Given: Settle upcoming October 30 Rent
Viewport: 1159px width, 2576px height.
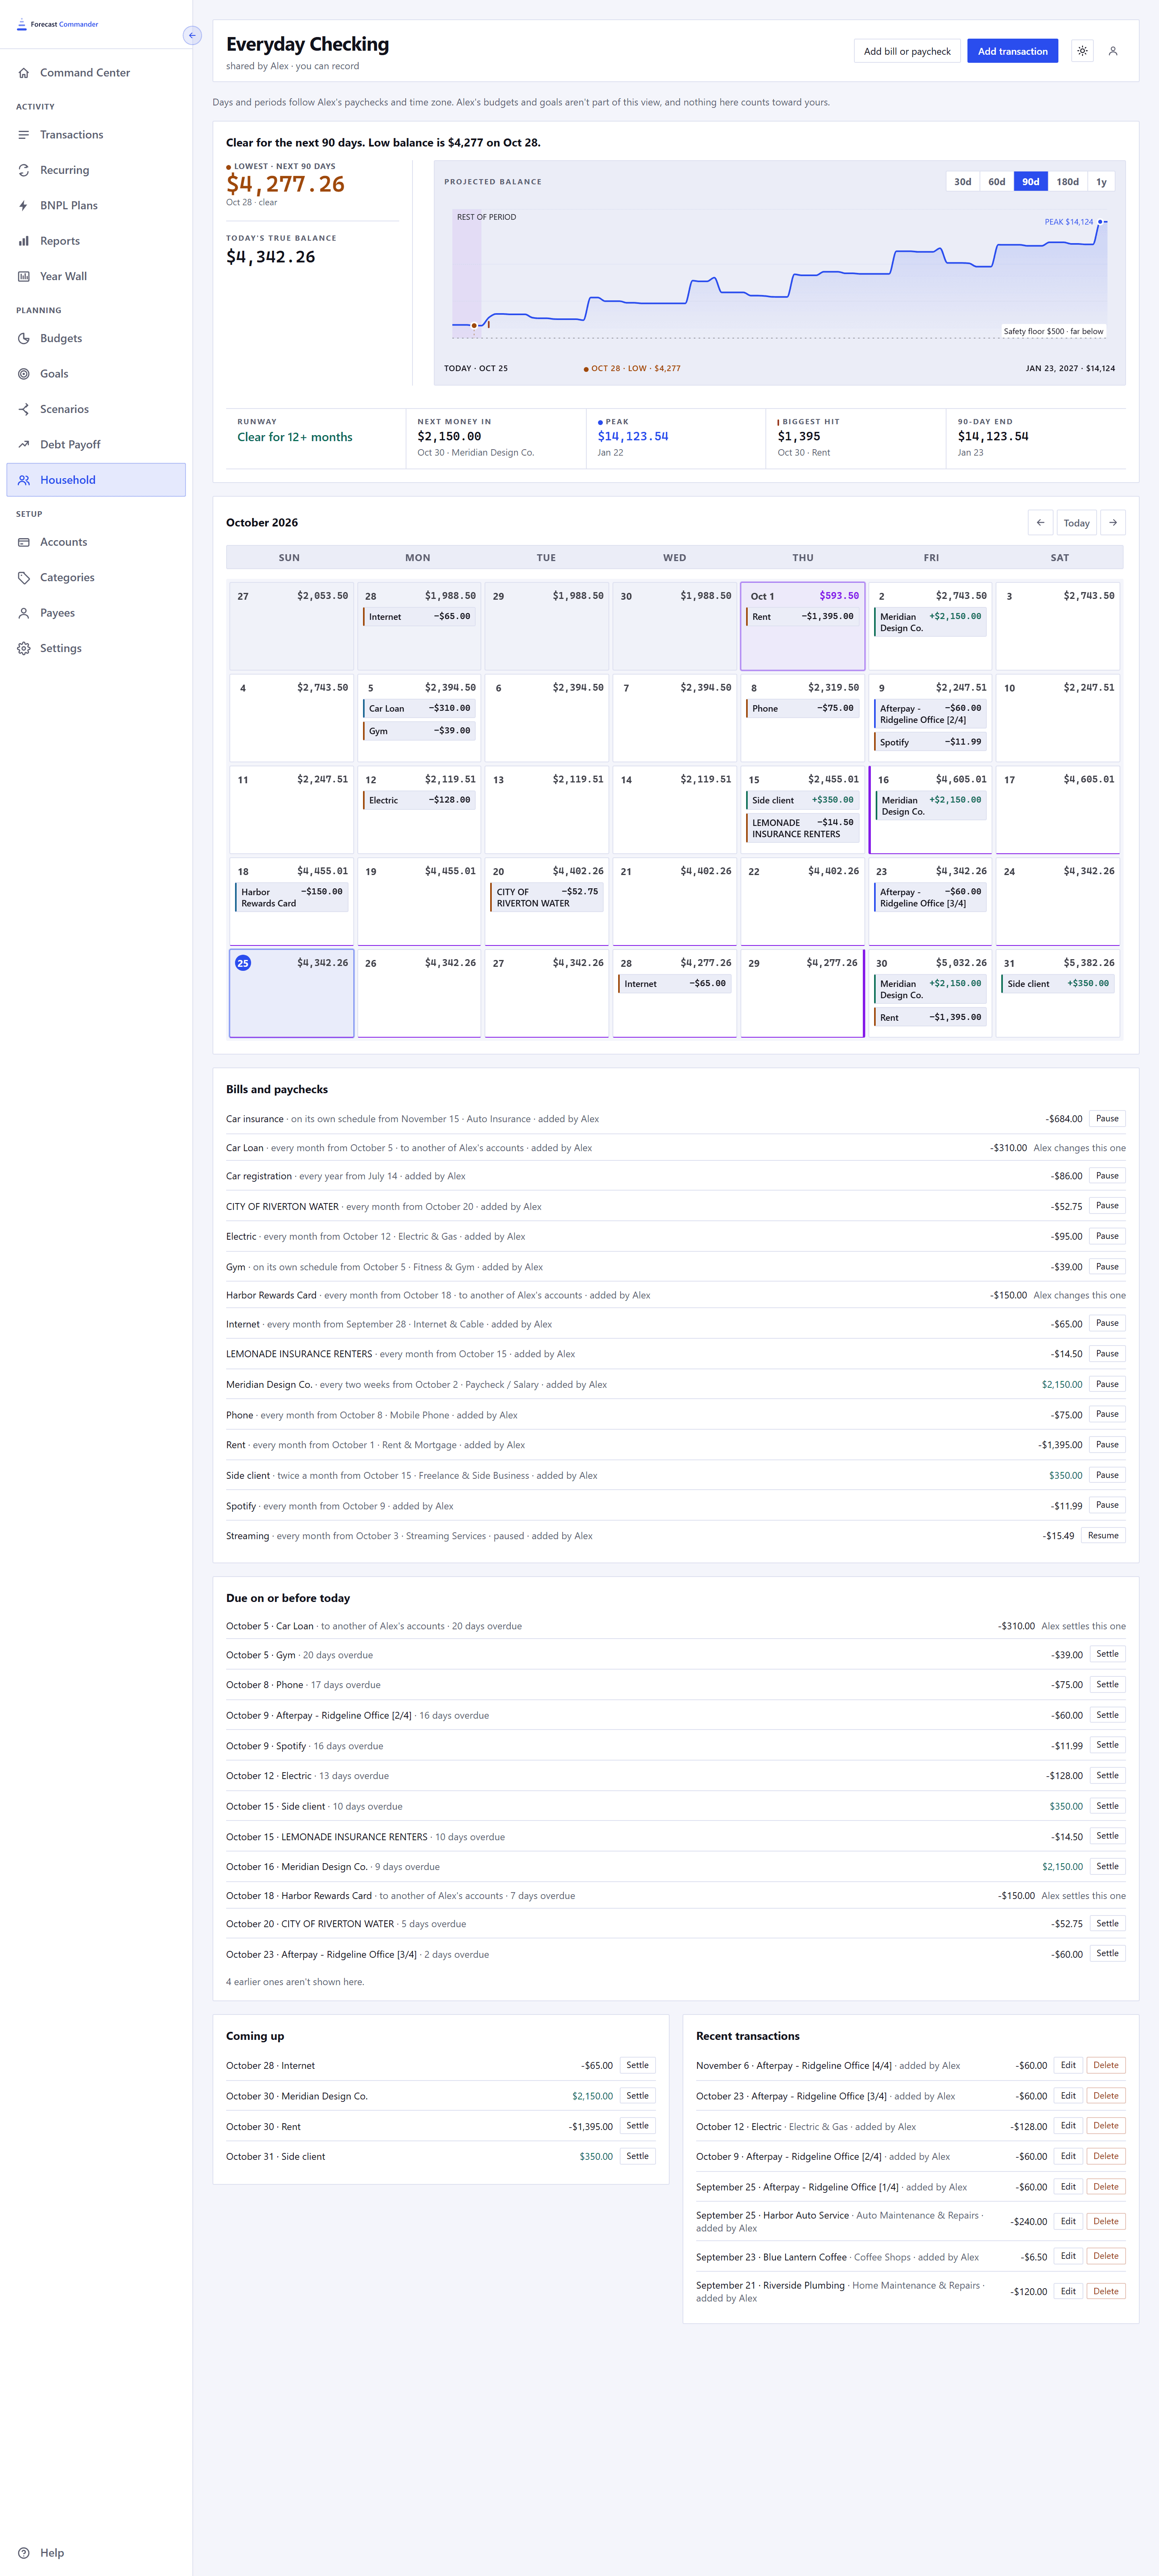Looking at the screenshot, I should point(637,2126).
